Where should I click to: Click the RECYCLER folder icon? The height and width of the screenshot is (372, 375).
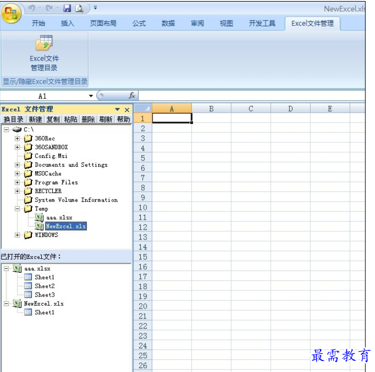tap(28, 191)
